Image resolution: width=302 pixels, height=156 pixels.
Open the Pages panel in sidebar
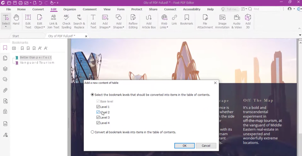[5, 58]
